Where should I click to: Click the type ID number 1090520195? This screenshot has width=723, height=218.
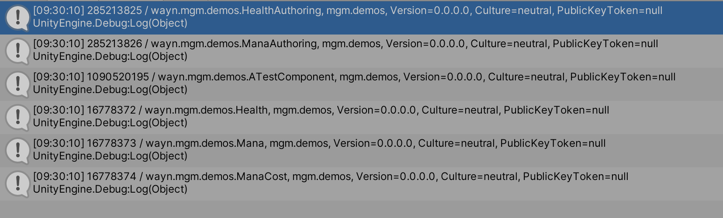(118, 77)
